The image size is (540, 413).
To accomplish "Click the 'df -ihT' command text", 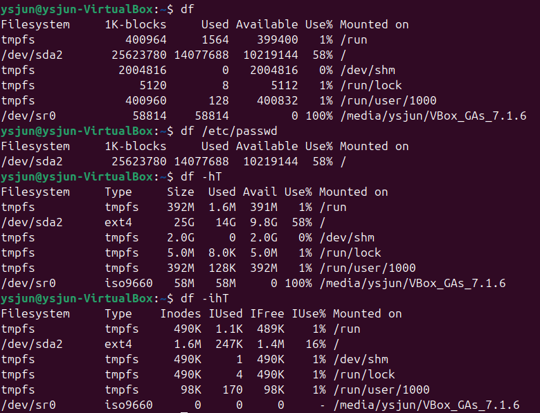I will coord(204,298).
